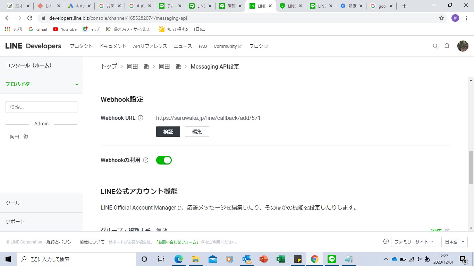Open Task View on the taskbar
This screenshot has height=266, width=474.
(x=161, y=259)
